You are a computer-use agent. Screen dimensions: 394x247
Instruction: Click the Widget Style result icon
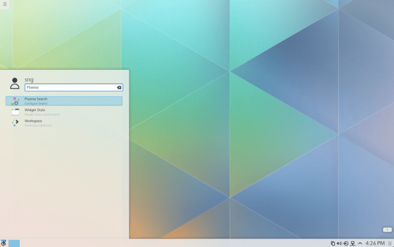pyautogui.click(x=15, y=112)
